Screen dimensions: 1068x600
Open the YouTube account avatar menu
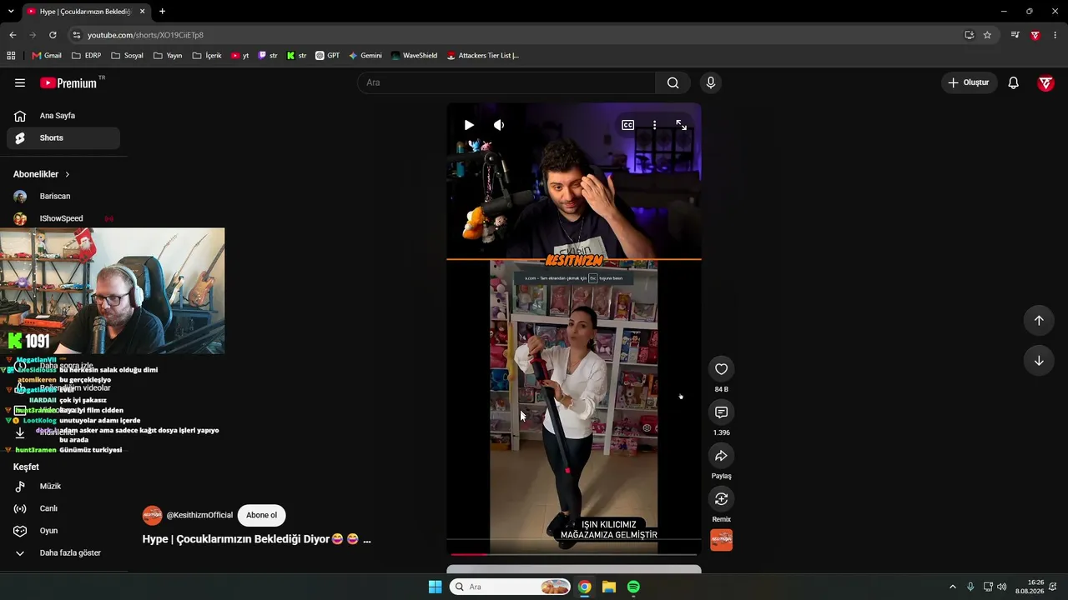pyautogui.click(x=1045, y=82)
